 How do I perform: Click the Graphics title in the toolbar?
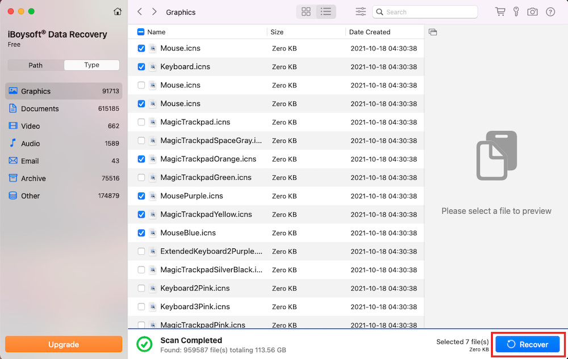(x=181, y=12)
